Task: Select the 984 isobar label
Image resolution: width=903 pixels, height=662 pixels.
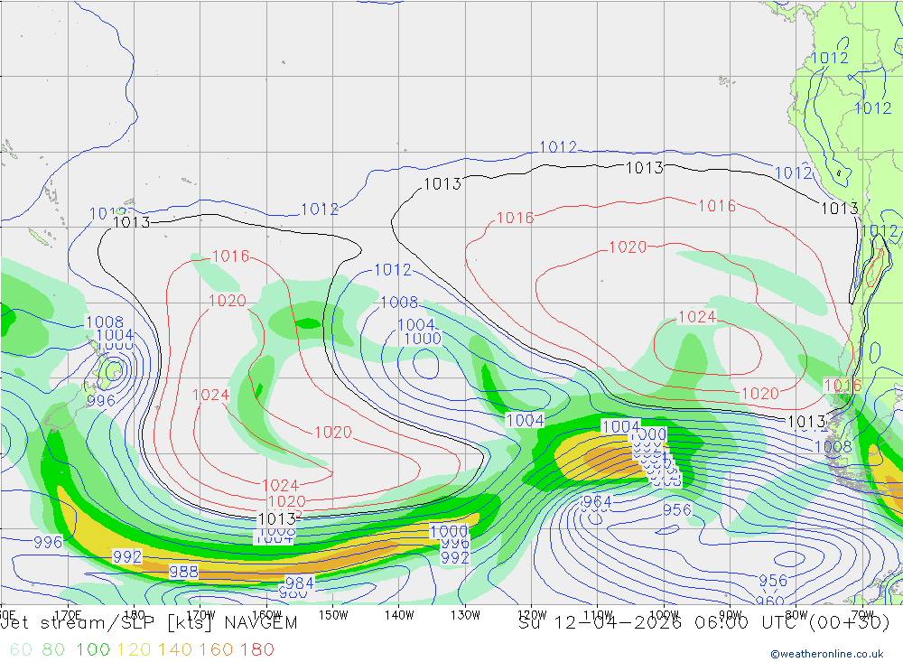Action: coord(300,583)
